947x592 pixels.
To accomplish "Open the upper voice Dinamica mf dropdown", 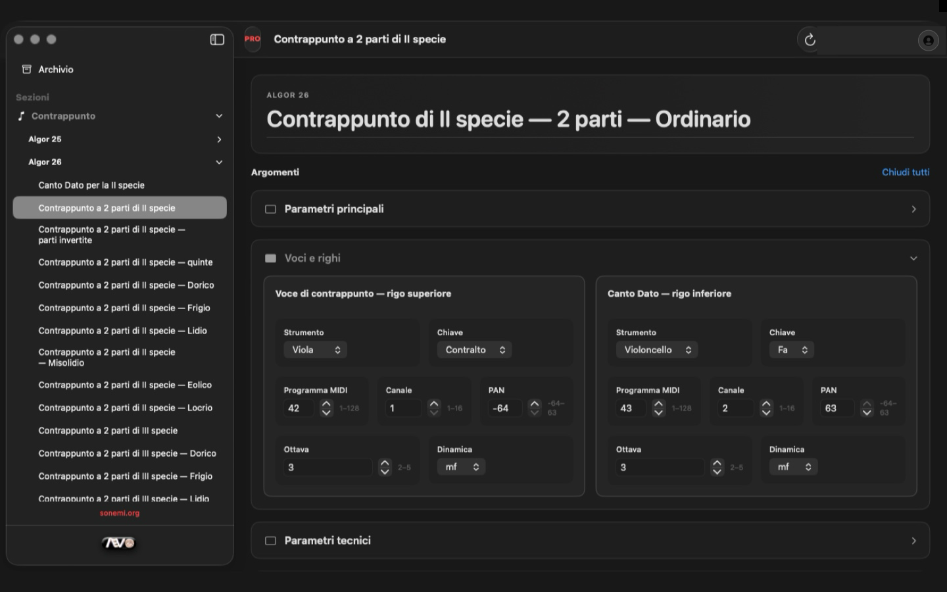I will point(461,467).
